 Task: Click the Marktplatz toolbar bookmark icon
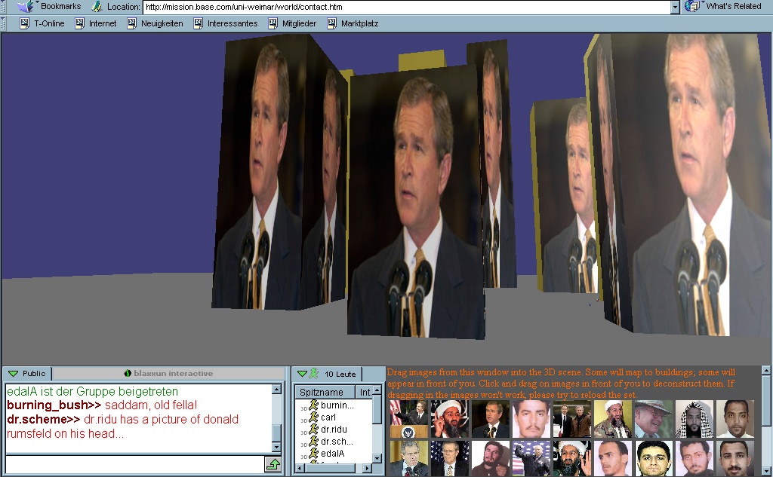331,23
